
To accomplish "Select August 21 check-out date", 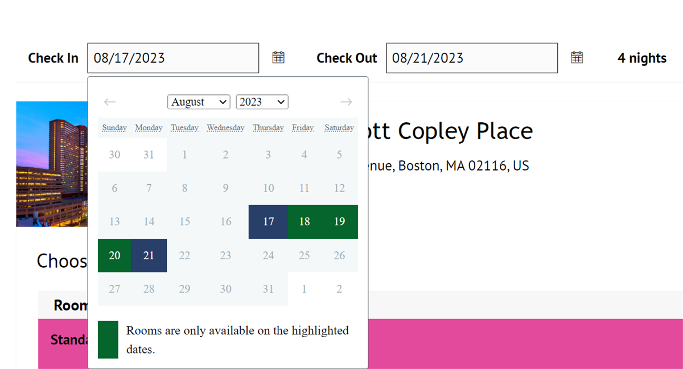I will (149, 256).
